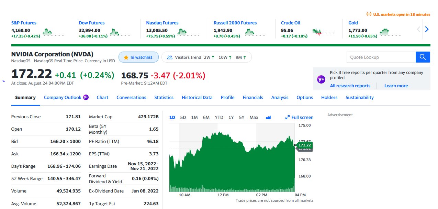
Task: Click the Jun 08, 2022 Ex-Dividend date
Action: (145, 191)
